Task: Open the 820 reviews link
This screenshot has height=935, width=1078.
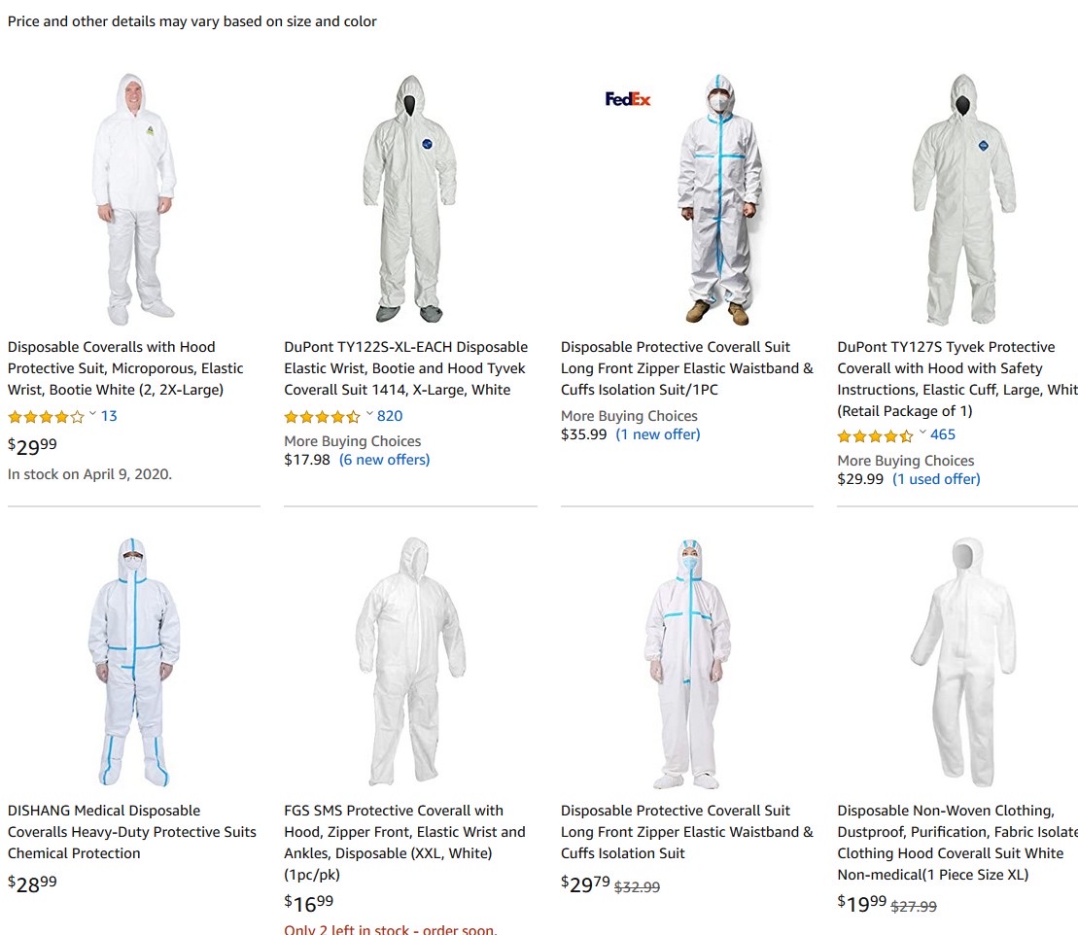Action: point(390,416)
